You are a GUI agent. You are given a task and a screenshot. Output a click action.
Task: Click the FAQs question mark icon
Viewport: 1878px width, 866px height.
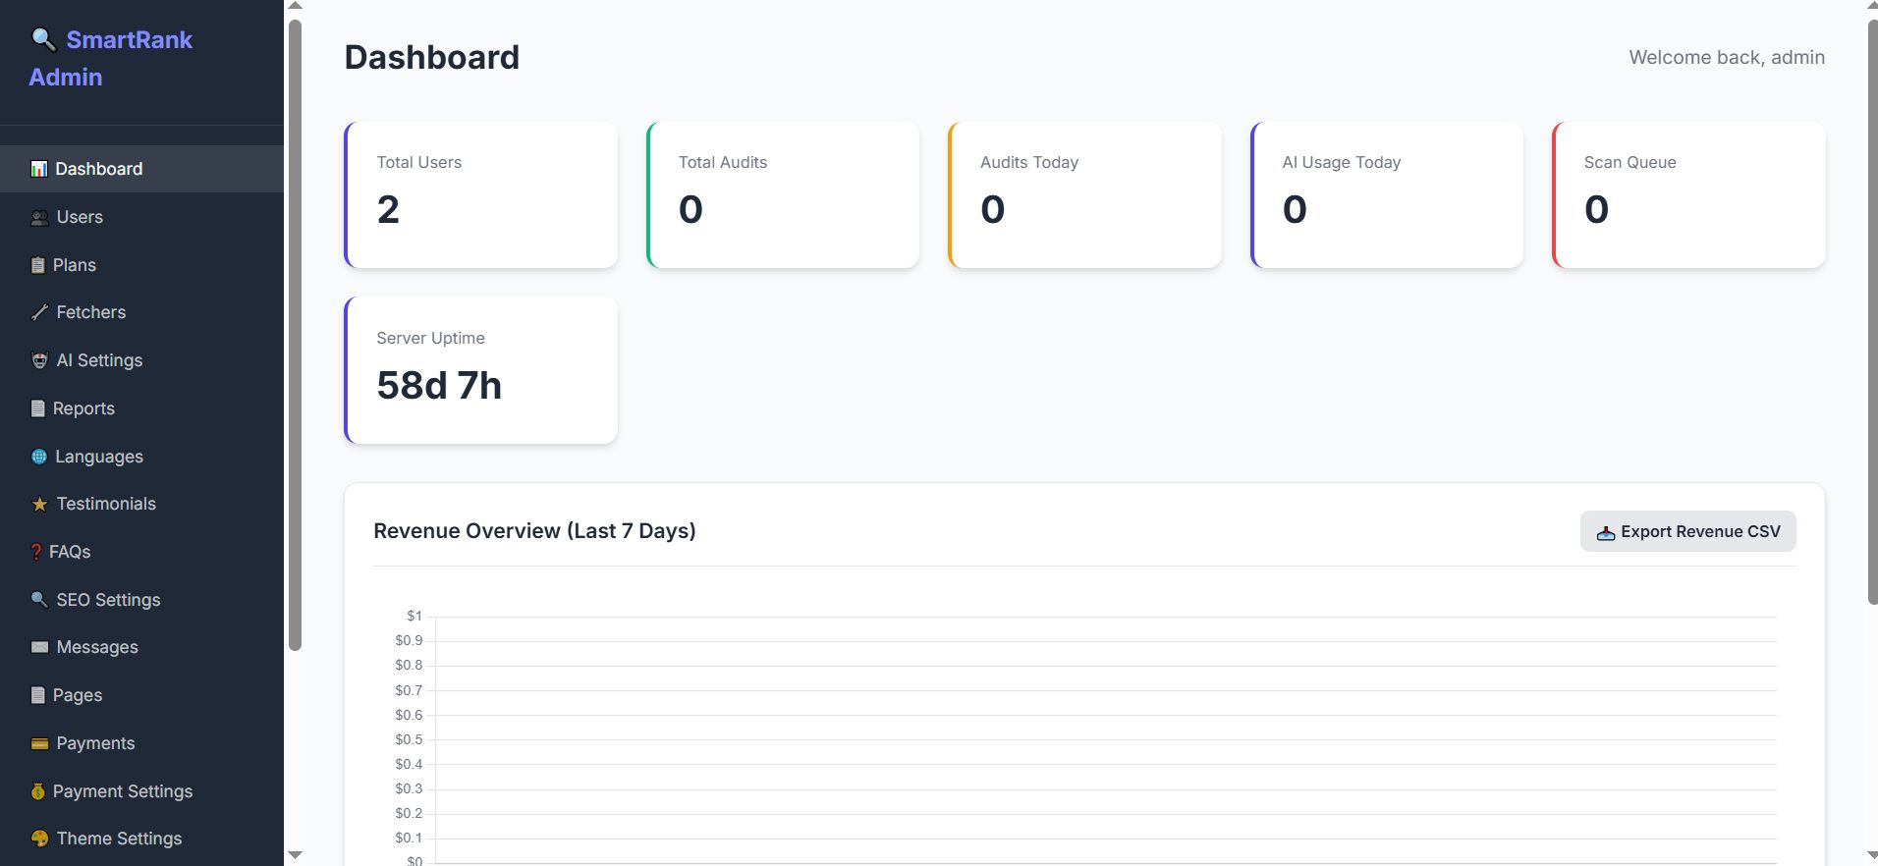36,553
